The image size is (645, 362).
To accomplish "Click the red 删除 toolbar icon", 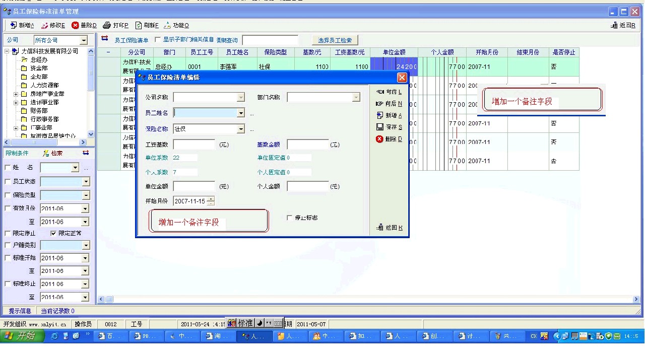I will tap(76, 25).
